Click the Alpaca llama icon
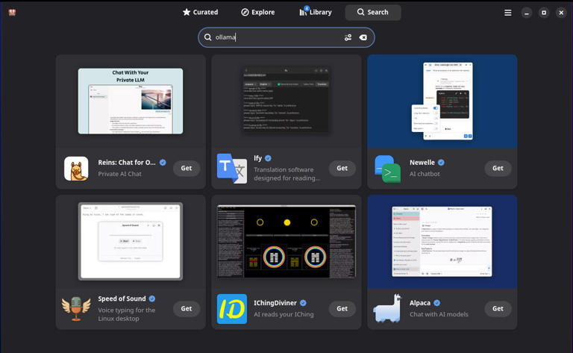Viewport: 573px width, 353px height. 388,308
